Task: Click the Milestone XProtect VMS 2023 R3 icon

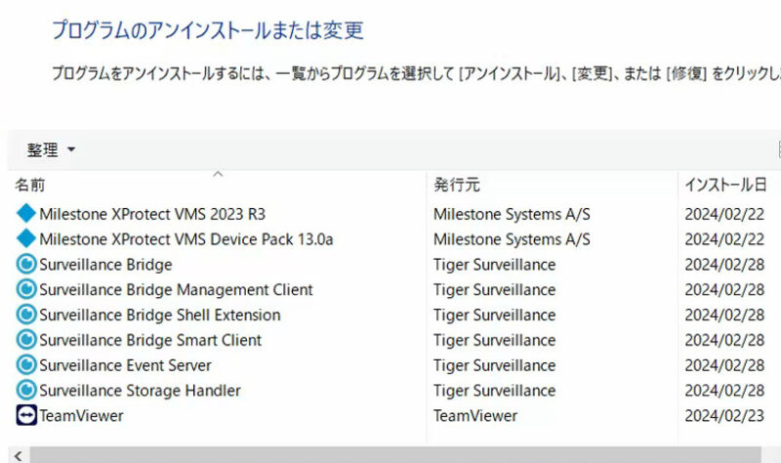Action: coord(26,213)
